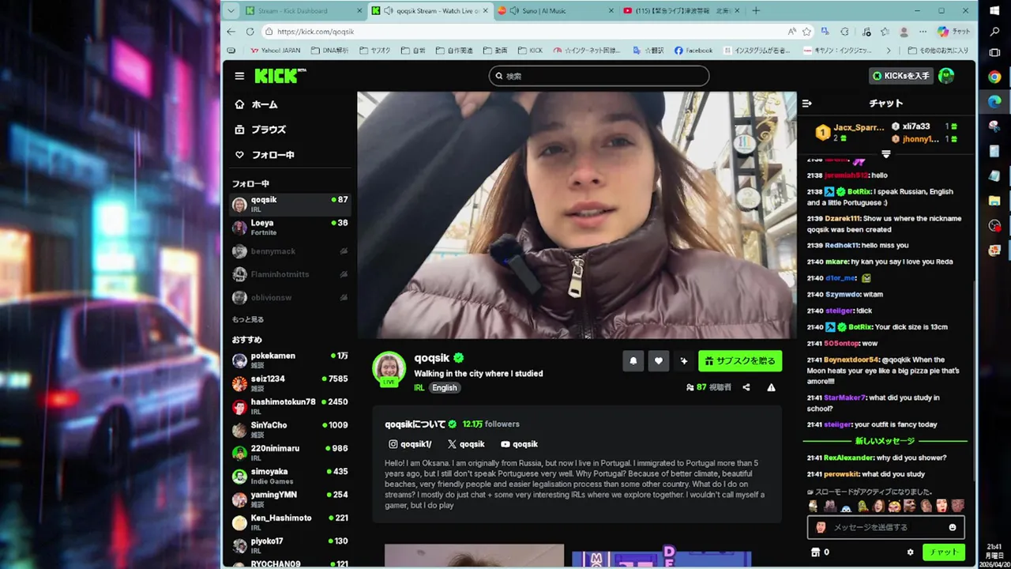Open the qoqsik YouTube link
Screen dimensions: 1011x569
pos(519,444)
